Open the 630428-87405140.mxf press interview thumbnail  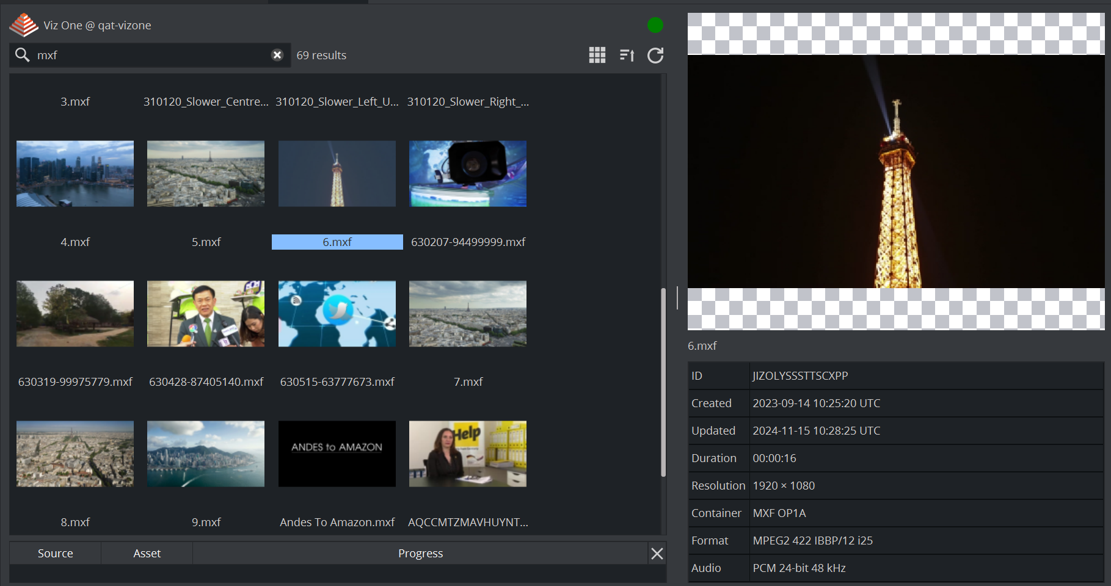[206, 314]
